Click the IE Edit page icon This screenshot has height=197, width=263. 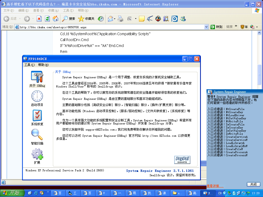pos(129,18)
